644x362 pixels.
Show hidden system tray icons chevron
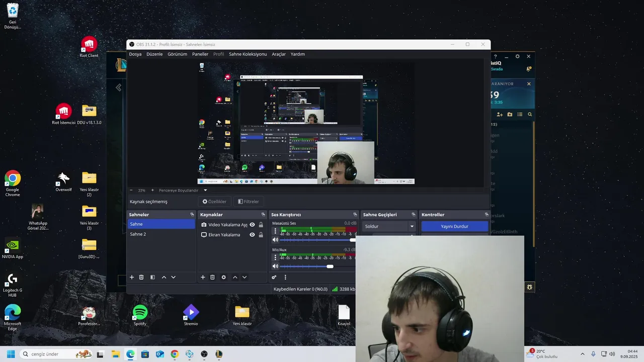point(583,354)
